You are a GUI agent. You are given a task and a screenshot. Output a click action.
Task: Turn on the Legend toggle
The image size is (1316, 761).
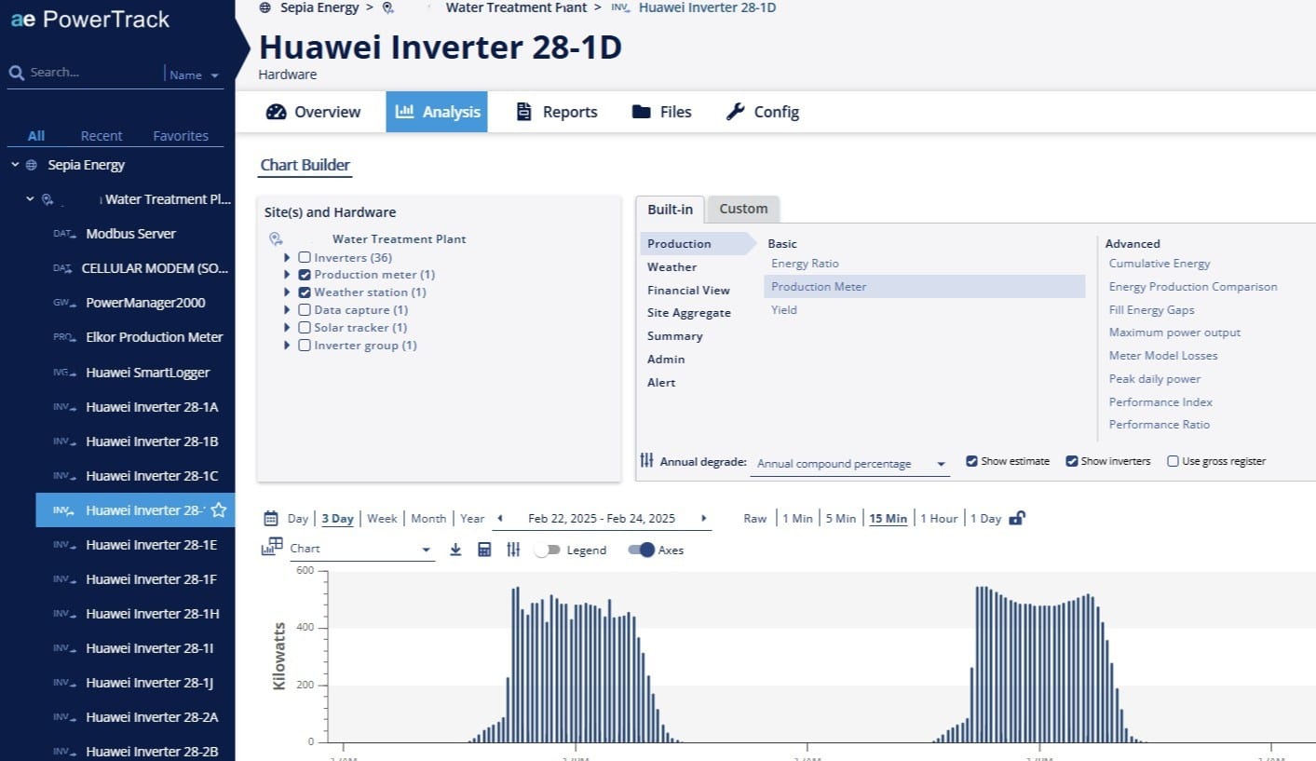tap(548, 550)
